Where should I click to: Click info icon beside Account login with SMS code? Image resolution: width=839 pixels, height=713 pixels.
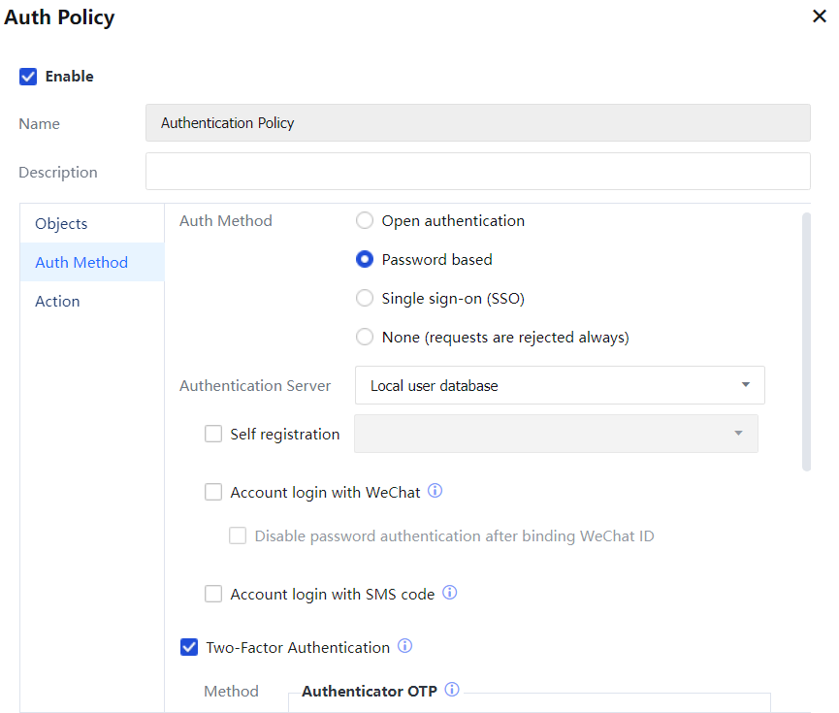point(450,593)
